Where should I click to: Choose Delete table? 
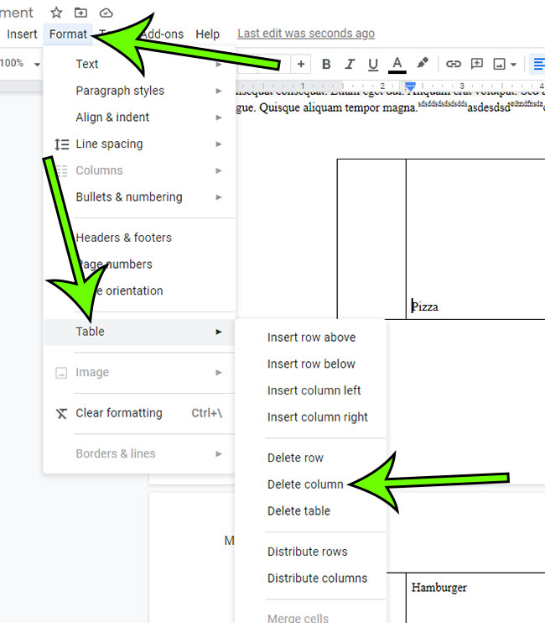tap(310, 511)
